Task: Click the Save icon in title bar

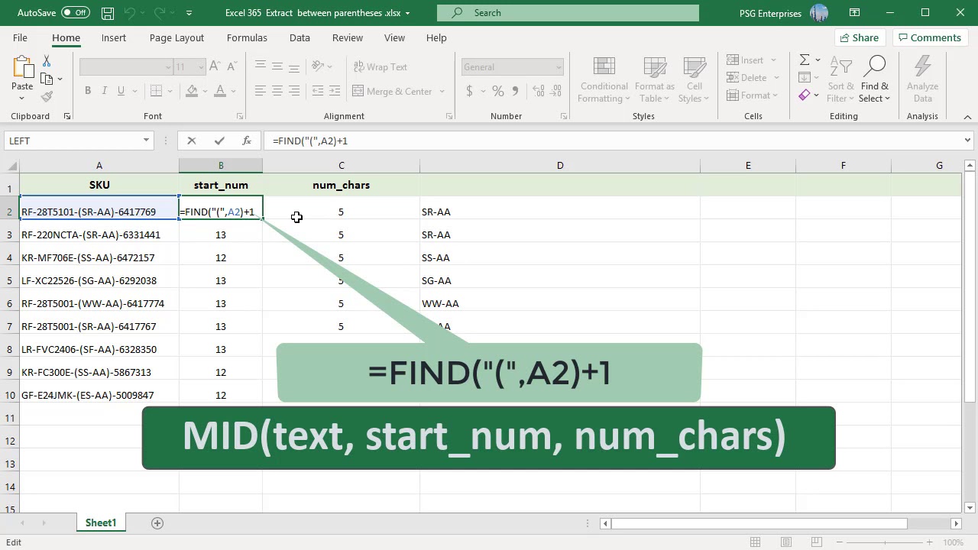Action: point(108,13)
